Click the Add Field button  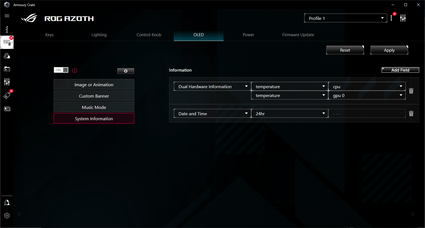400,70
